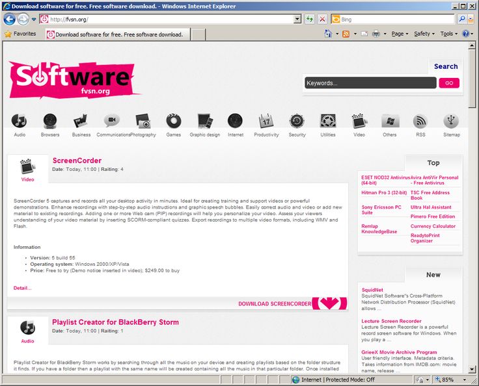479x386 pixels.
Task: Open ESET NOD32 Antivirus (64-bit) link
Action: pos(385,180)
